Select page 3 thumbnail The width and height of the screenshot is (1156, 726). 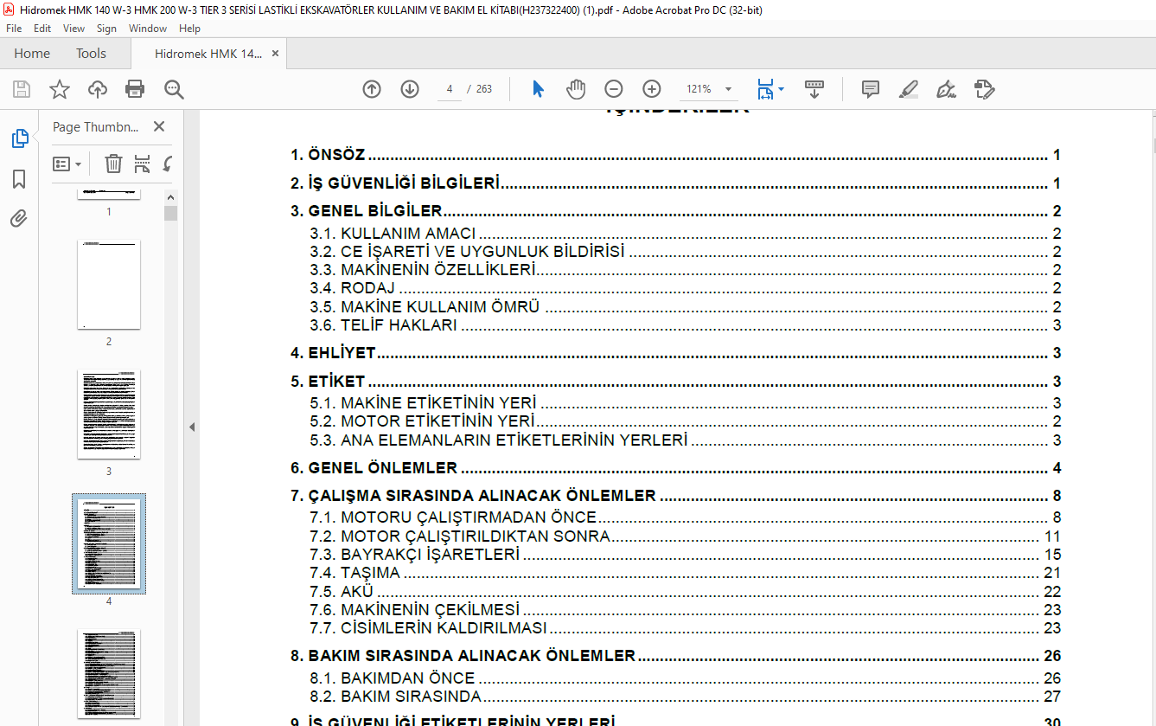tap(109, 414)
